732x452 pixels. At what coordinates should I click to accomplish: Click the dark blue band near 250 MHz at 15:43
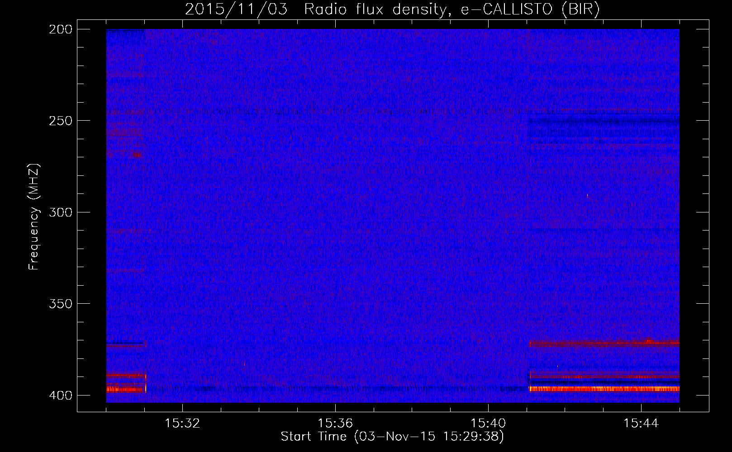(x=604, y=121)
